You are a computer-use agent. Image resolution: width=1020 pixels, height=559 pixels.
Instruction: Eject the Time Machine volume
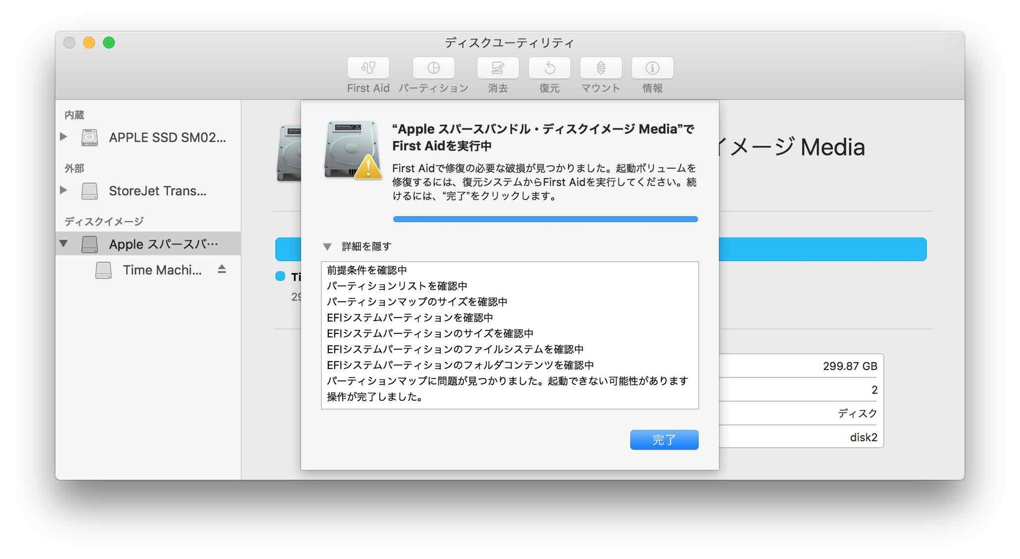[x=222, y=269]
